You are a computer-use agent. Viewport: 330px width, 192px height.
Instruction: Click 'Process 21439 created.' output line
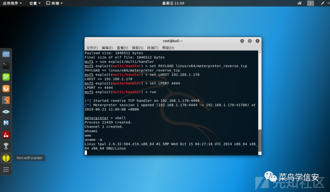tap(108, 122)
